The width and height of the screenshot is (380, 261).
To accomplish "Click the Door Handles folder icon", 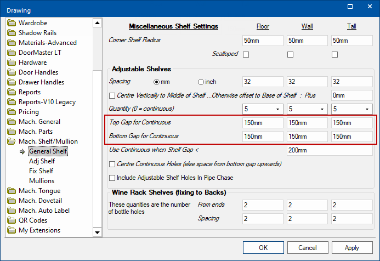I will point(12,72).
